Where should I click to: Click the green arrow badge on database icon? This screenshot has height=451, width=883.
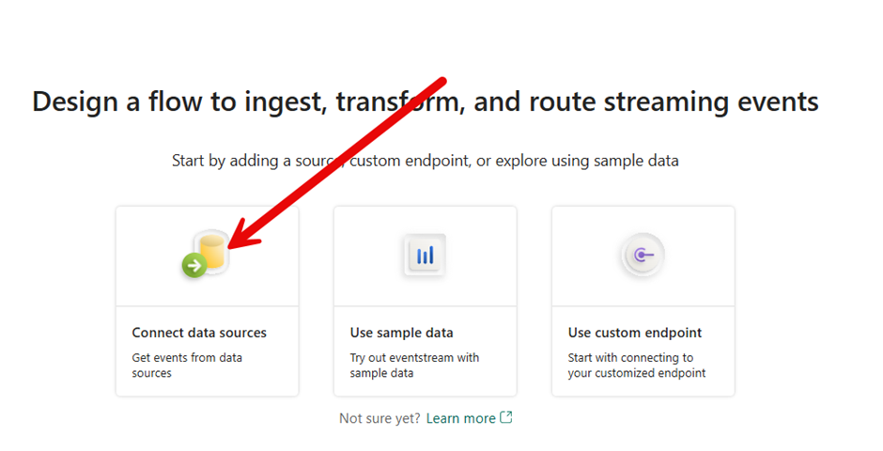coord(194,266)
